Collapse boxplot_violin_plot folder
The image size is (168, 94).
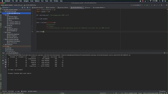[x=4, y=11]
